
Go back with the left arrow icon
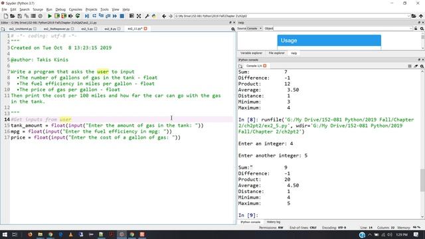(x=164, y=16)
